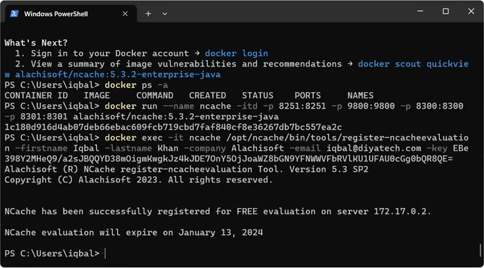Screen dimensions: 484x268
Task: Click 'Version 5.3 SP2' text
Action: (x=329, y=169)
